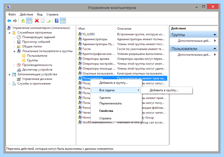The height and width of the screenshot is (157, 224).
Task: Open the Файл menu
Action: coord(12,14)
